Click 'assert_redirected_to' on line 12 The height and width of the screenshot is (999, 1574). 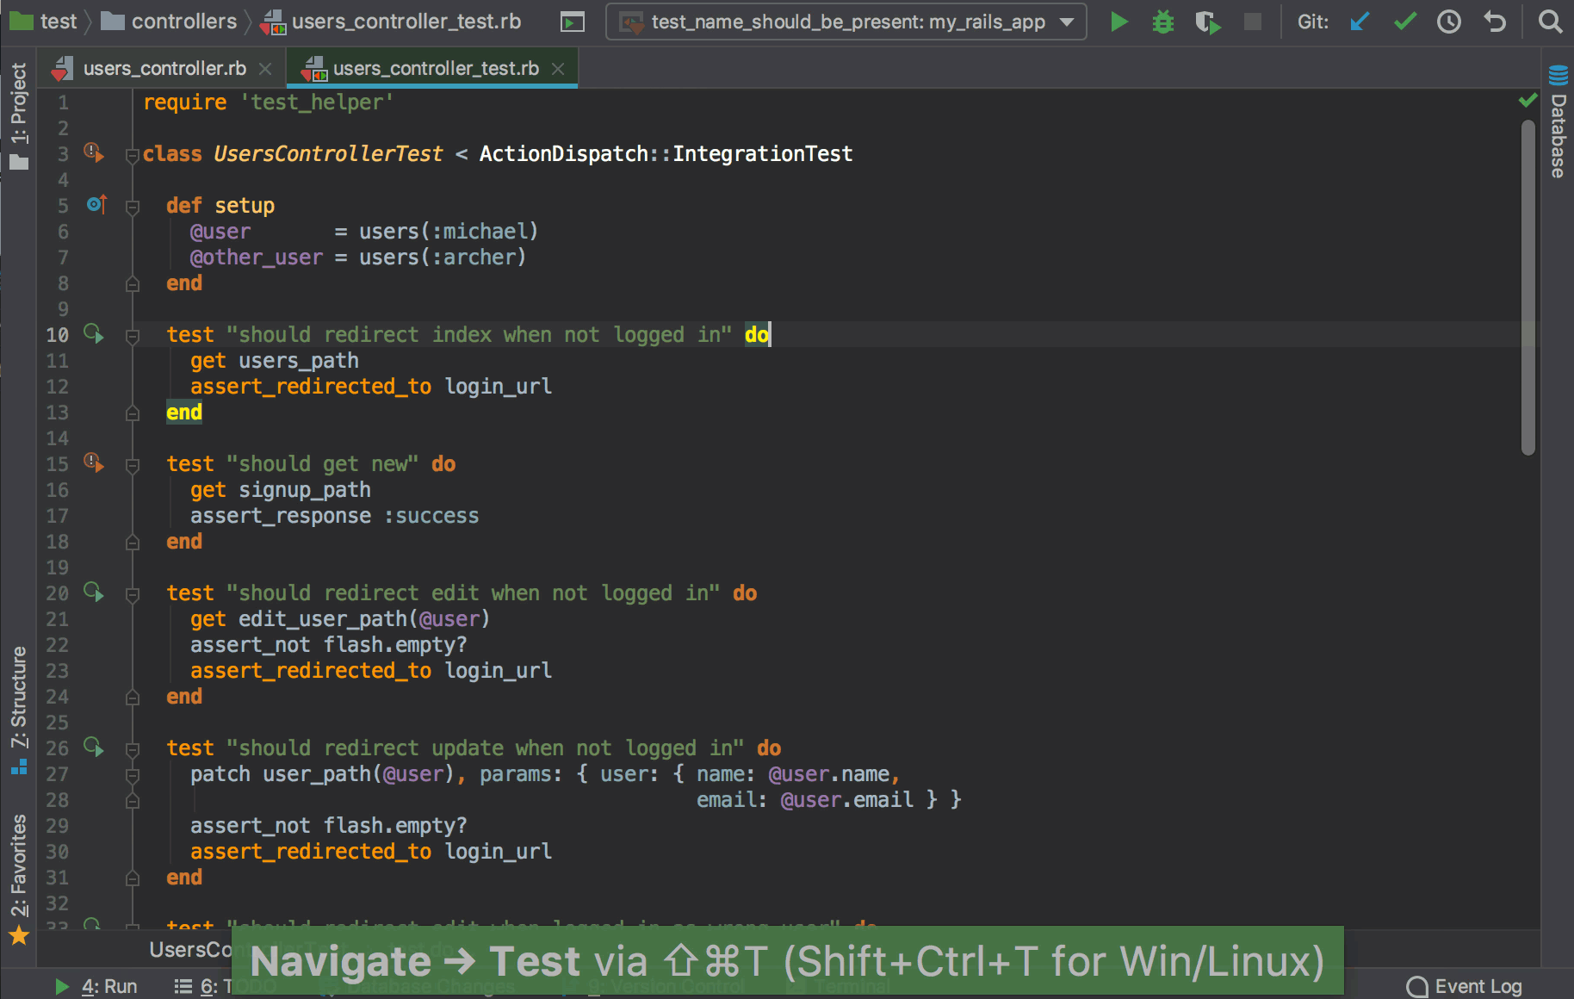(x=311, y=387)
